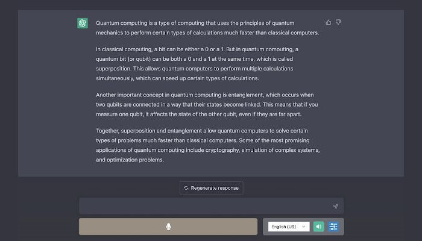Click the paragraph starting "Together, superposition"
This screenshot has width=422, height=241.
[208, 145]
